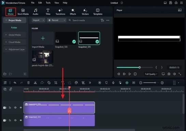Expand more timeline tools chevrons
This screenshot has height=131, width=186.
coord(90,83)
